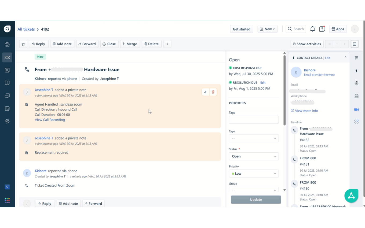Open the Status dropdown
Image resolution: width=365 pixels, height=228 pixels.
[x=254, y=156]
